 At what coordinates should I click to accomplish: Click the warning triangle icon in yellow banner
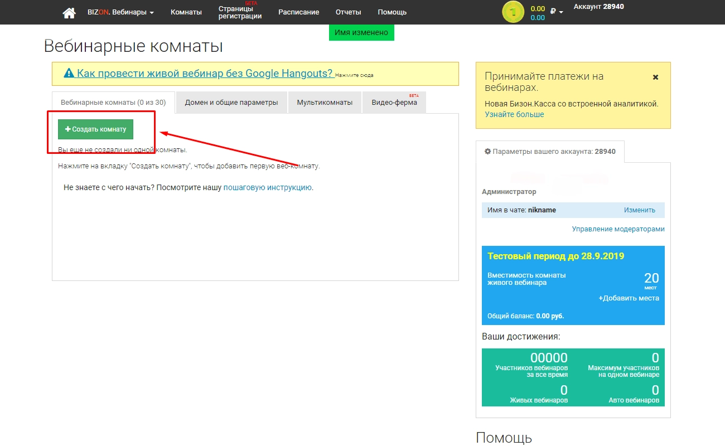point(69,73)
